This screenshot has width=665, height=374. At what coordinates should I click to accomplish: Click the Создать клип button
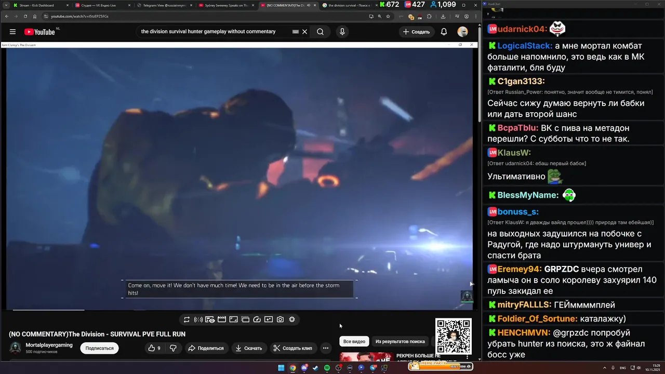tap(293, 348)
